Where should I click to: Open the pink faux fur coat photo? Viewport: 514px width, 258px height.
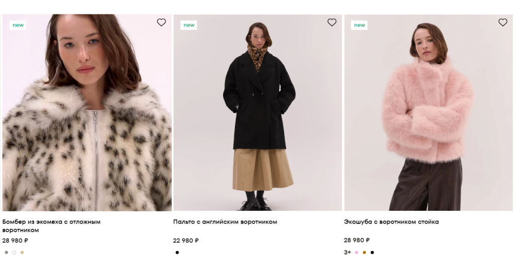click(428, 118)
